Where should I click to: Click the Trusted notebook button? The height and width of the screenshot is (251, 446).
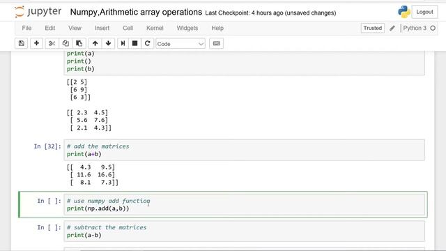coord(373,28)
